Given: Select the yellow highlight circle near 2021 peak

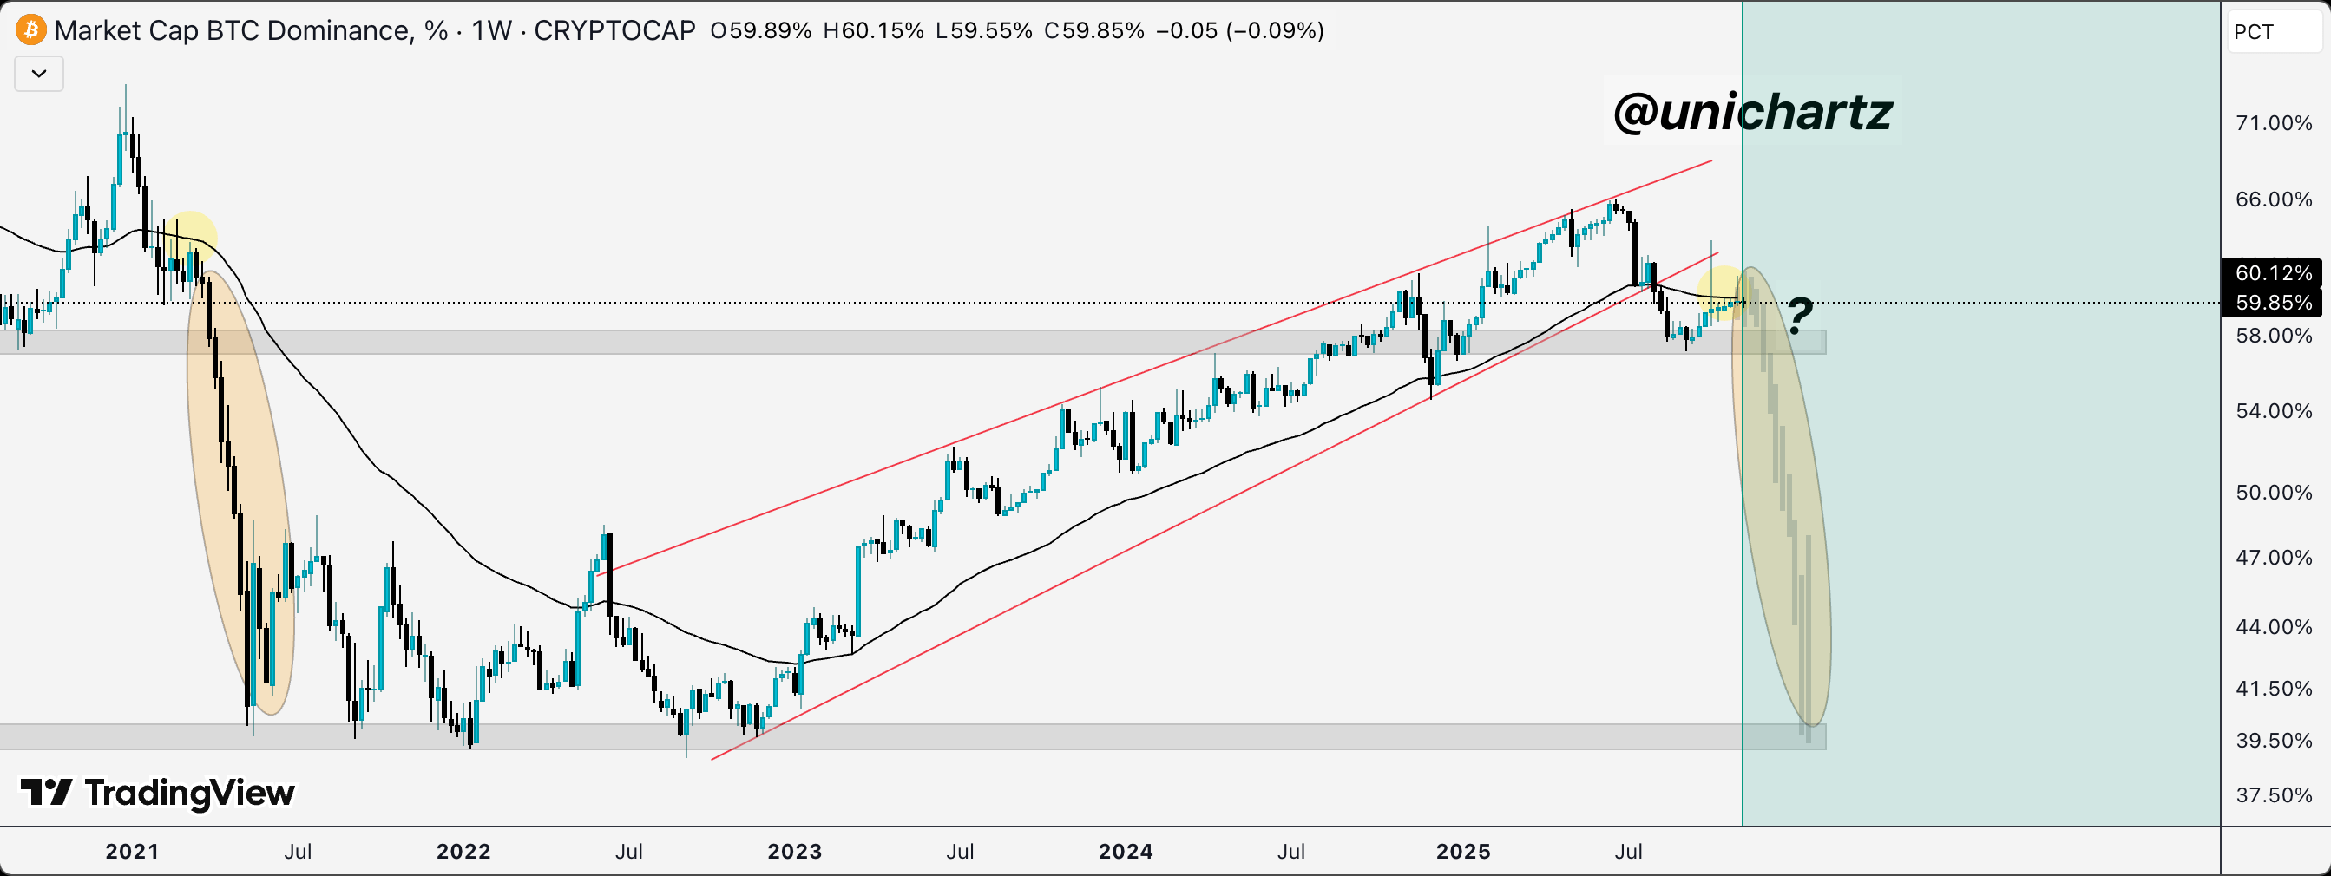Looking at the screenshot, I should click(x=191, y=234).
